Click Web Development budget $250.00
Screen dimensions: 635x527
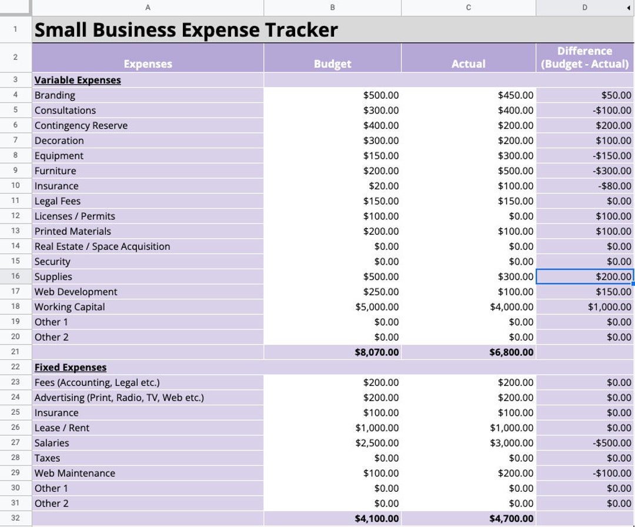[332, 292]
